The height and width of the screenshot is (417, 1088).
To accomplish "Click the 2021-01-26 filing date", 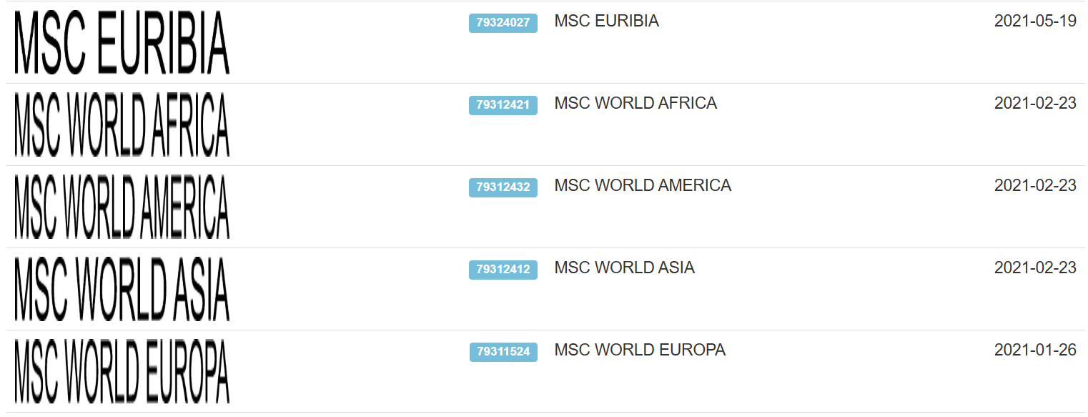I will click(x=1034, y=350).
